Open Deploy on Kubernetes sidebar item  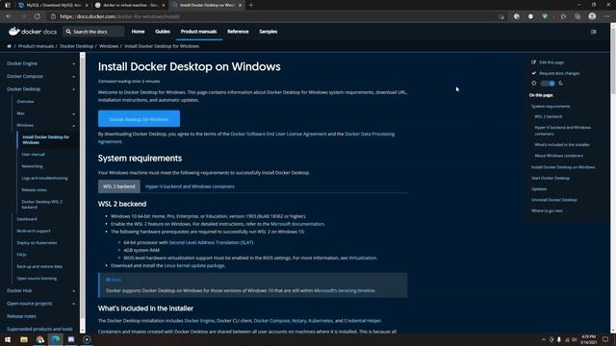pyautogui.click(x=37, y=243)
